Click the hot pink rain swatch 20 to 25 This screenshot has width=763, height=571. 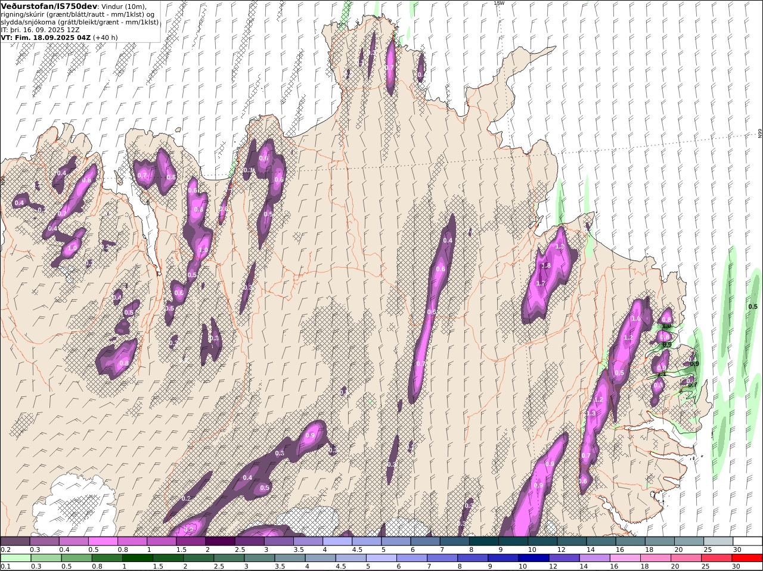click(686, 558)
